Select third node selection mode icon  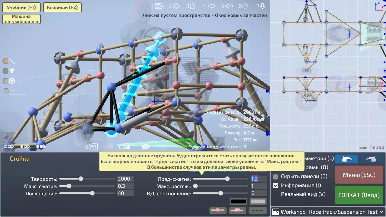tap(41, 147)
